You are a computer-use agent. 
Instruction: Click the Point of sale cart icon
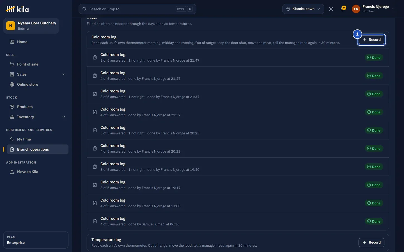pyautogui.click(x=12, y=64)
